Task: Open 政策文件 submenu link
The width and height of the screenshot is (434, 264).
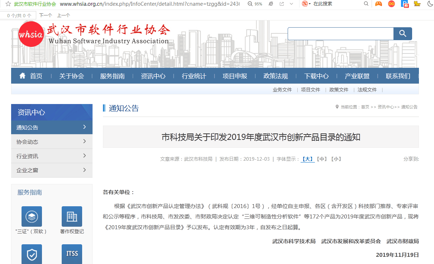Action: point(339,90)
